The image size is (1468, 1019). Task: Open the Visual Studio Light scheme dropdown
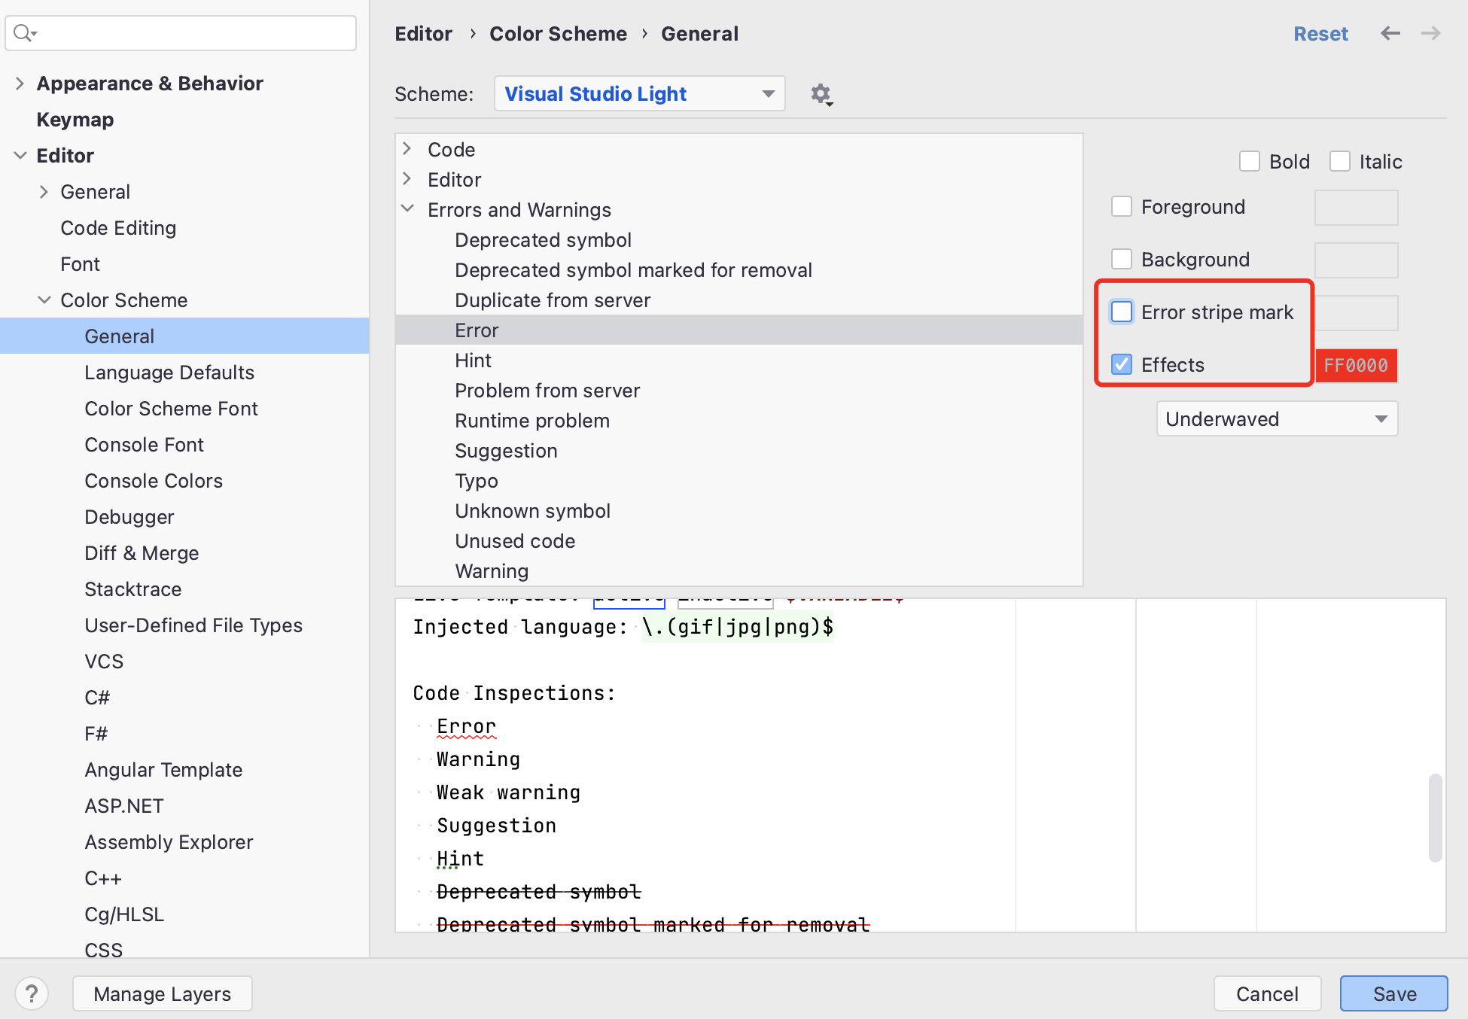point(639,94)
